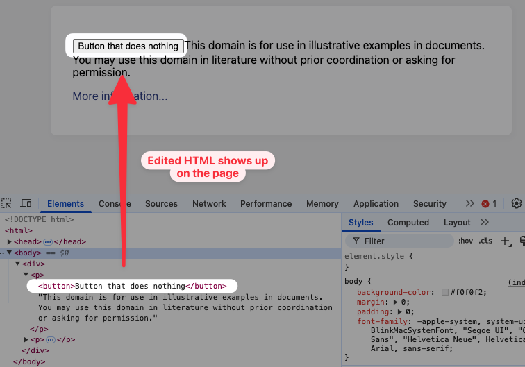This screenshot has height=367, width=525.
Task: Select the <!DOCTYPE html> line
Action: [39, 219]
